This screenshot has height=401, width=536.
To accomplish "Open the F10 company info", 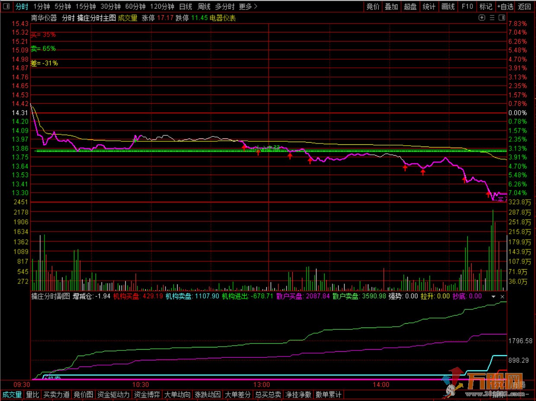I will point(467,6).
